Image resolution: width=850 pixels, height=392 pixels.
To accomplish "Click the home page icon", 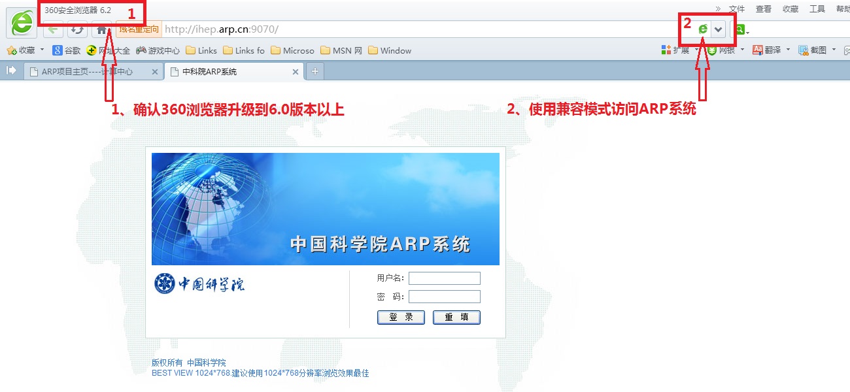I will pos(101,29).
